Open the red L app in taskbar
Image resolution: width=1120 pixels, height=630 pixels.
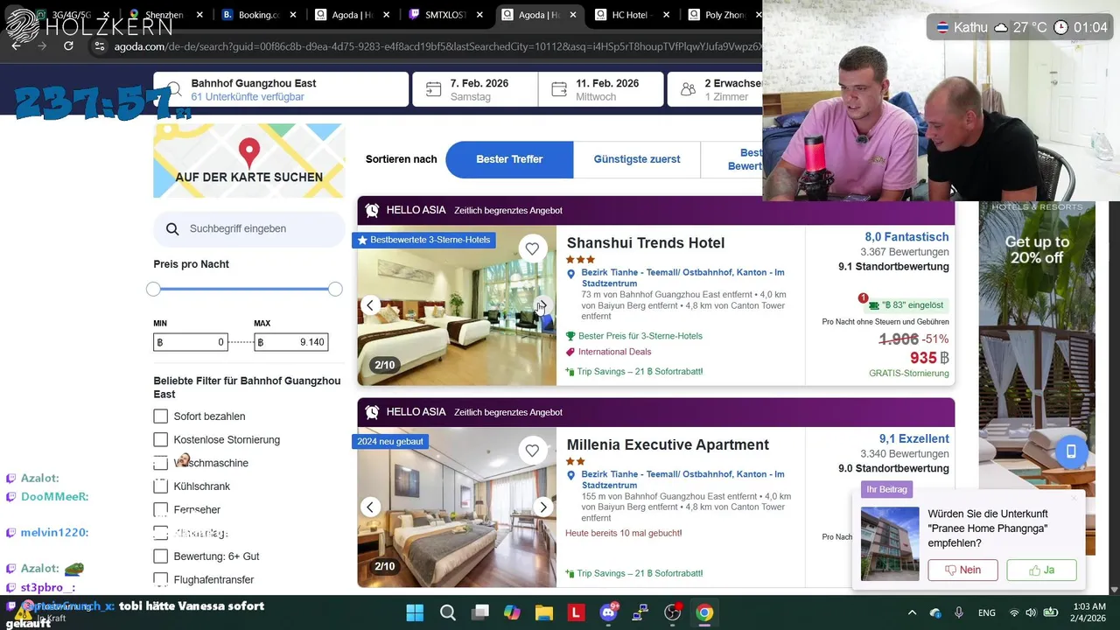tap(576, 612)
